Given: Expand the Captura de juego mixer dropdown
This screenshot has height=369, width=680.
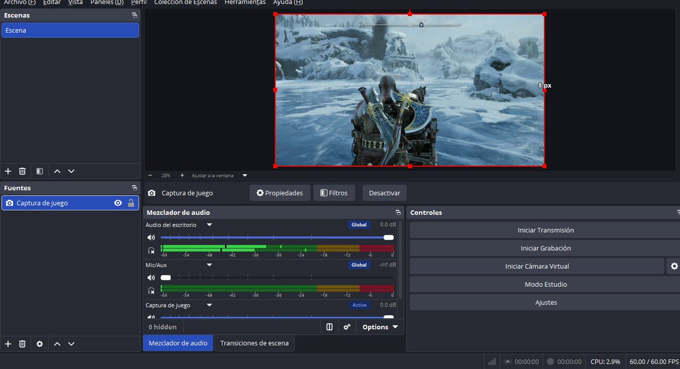Looking at the screenshot, I should pos(209,306).
